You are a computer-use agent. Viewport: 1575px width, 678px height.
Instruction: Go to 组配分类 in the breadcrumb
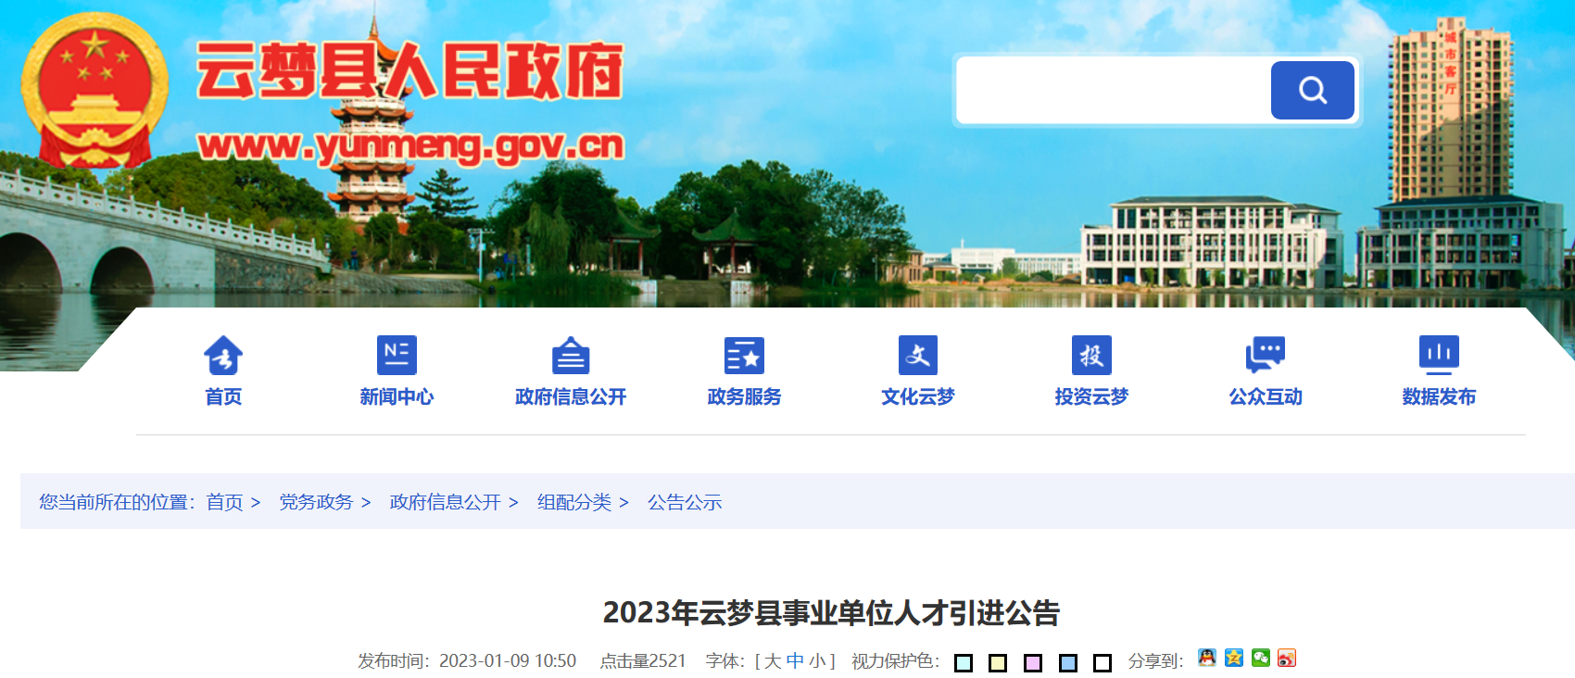coord(574,502)
